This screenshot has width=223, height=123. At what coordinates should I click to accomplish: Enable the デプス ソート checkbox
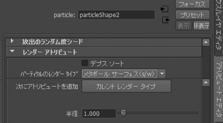pos(85,63)
